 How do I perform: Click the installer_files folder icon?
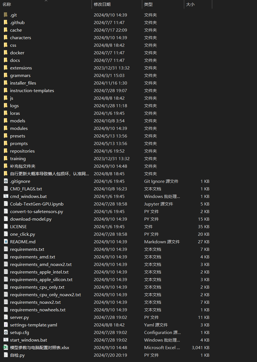6,83
